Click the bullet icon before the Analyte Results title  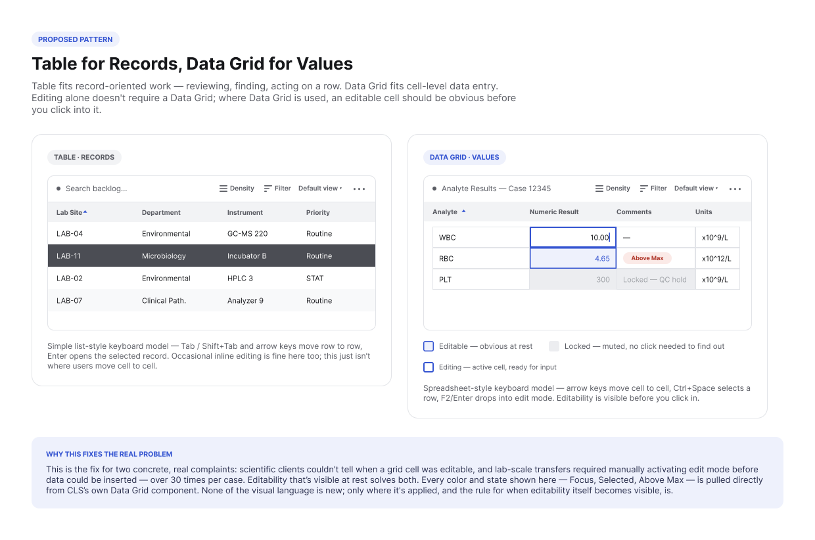(x=434, y=189)
